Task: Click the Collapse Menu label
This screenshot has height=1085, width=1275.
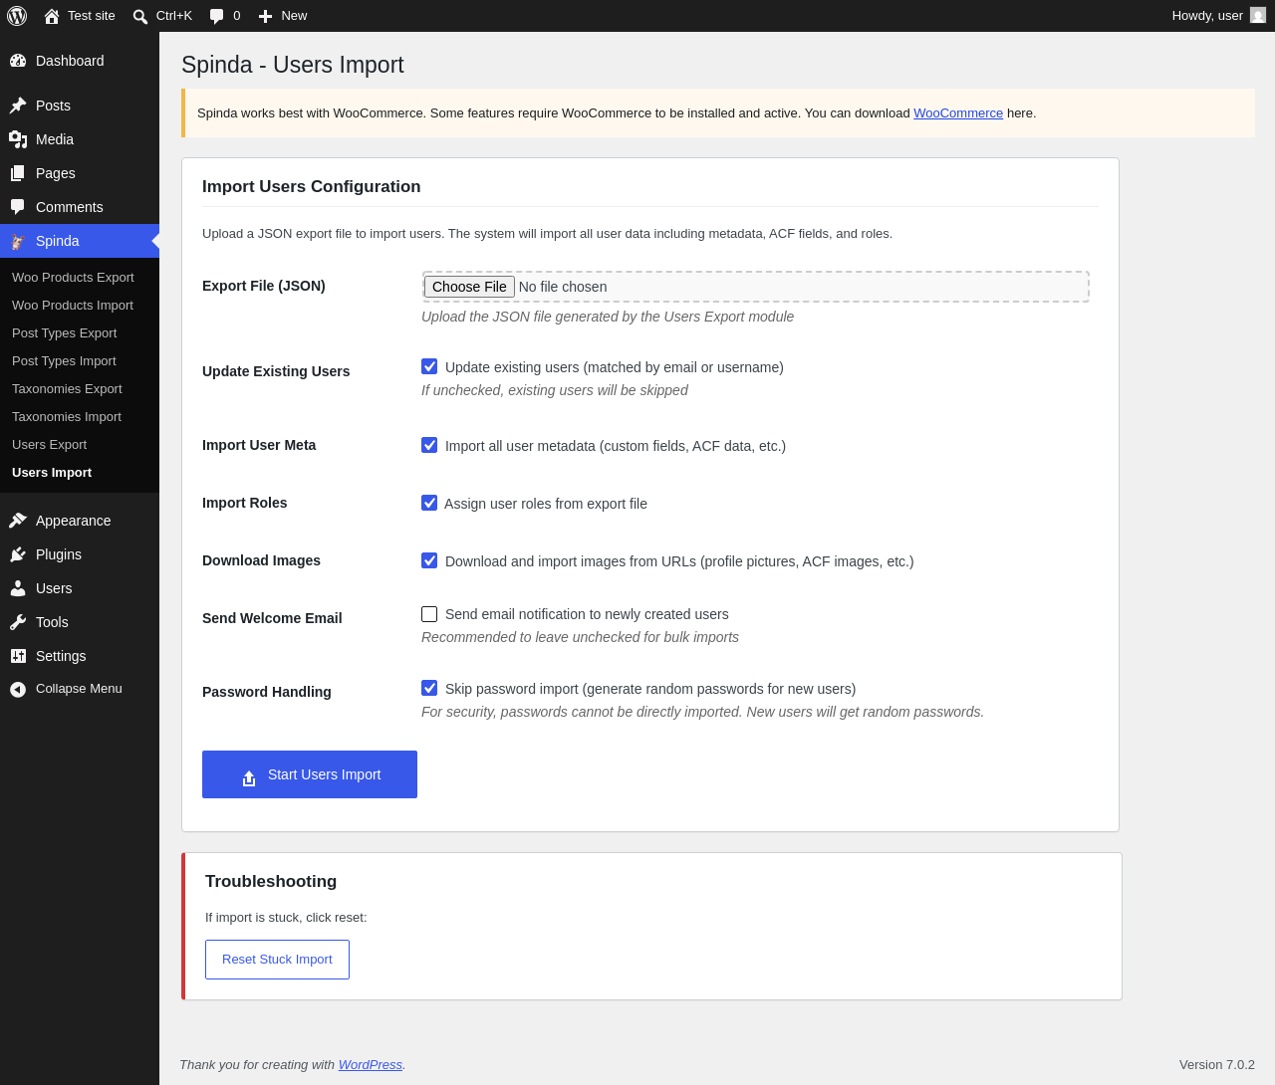Action: 79,689
